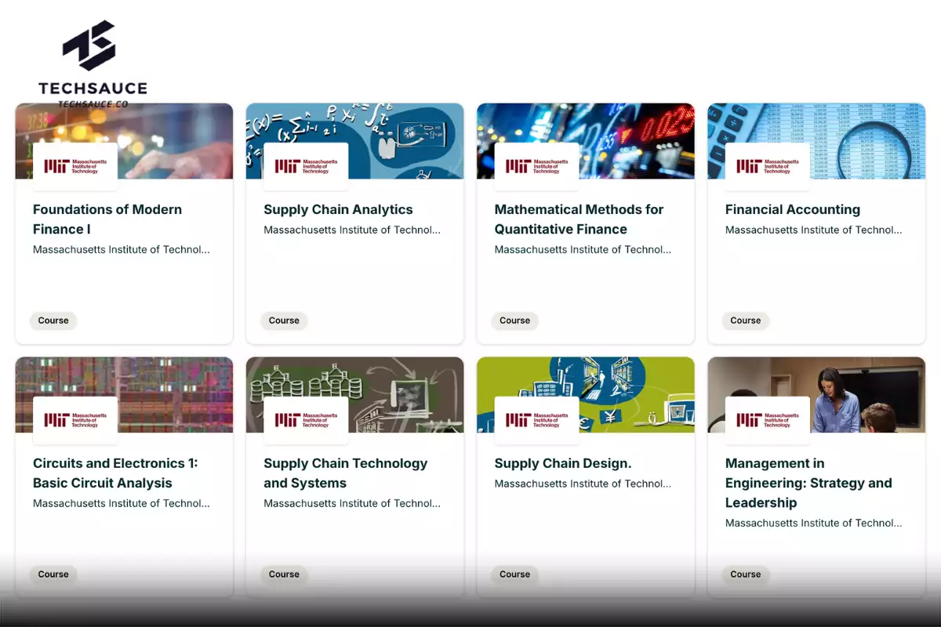The height and width of the screenshot is (627, 941).
Task: Click the TECHSAUCE.CO text below the logo
Action: 93,103
